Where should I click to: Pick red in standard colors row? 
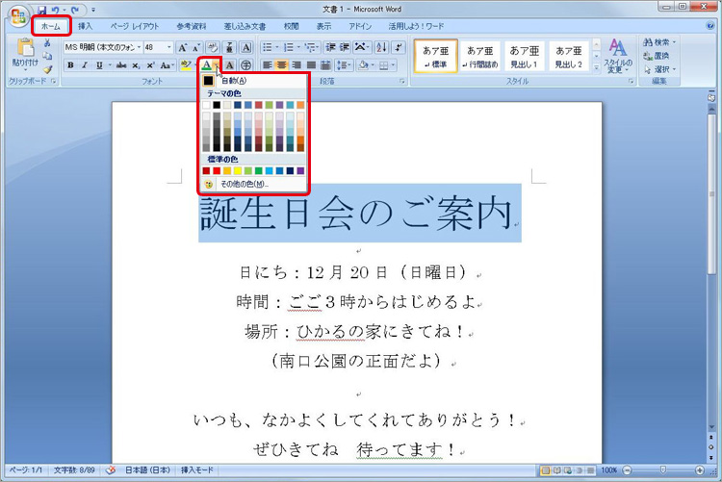(217, 171)
